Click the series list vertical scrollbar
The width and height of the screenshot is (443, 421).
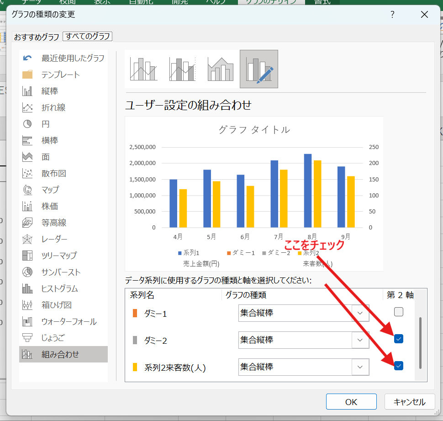click(x=420, y=343)
